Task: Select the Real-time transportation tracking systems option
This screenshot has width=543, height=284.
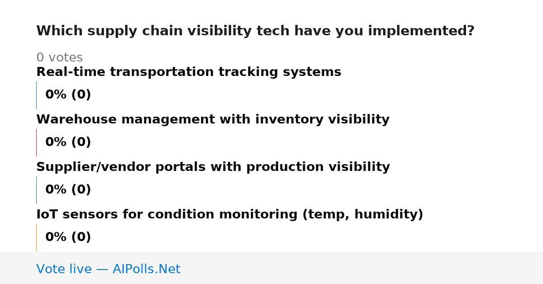Action: (x=189, y=72)
